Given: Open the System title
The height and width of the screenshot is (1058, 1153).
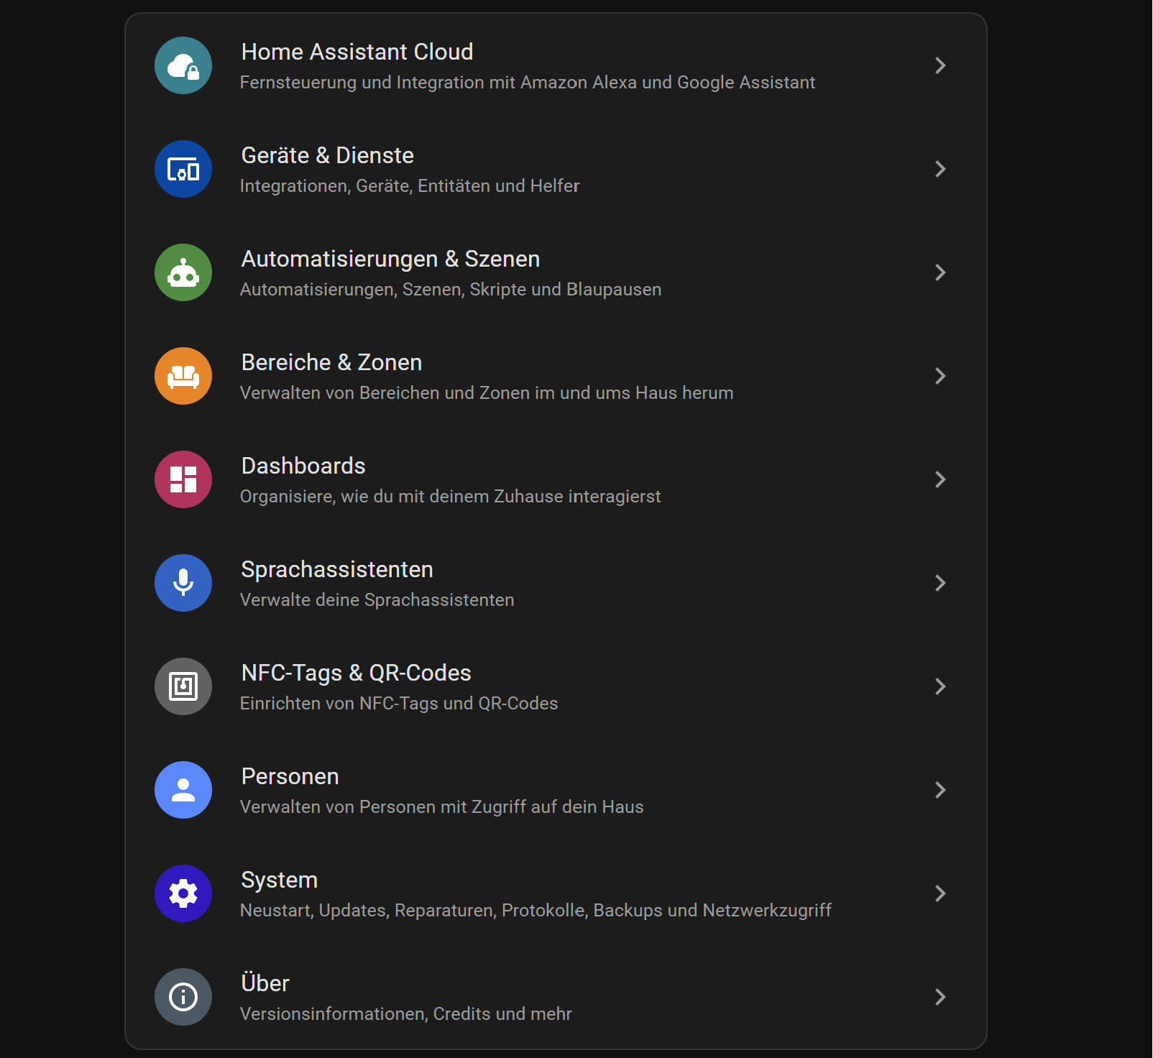Looking at the screenshot, I should pos(280,880).
